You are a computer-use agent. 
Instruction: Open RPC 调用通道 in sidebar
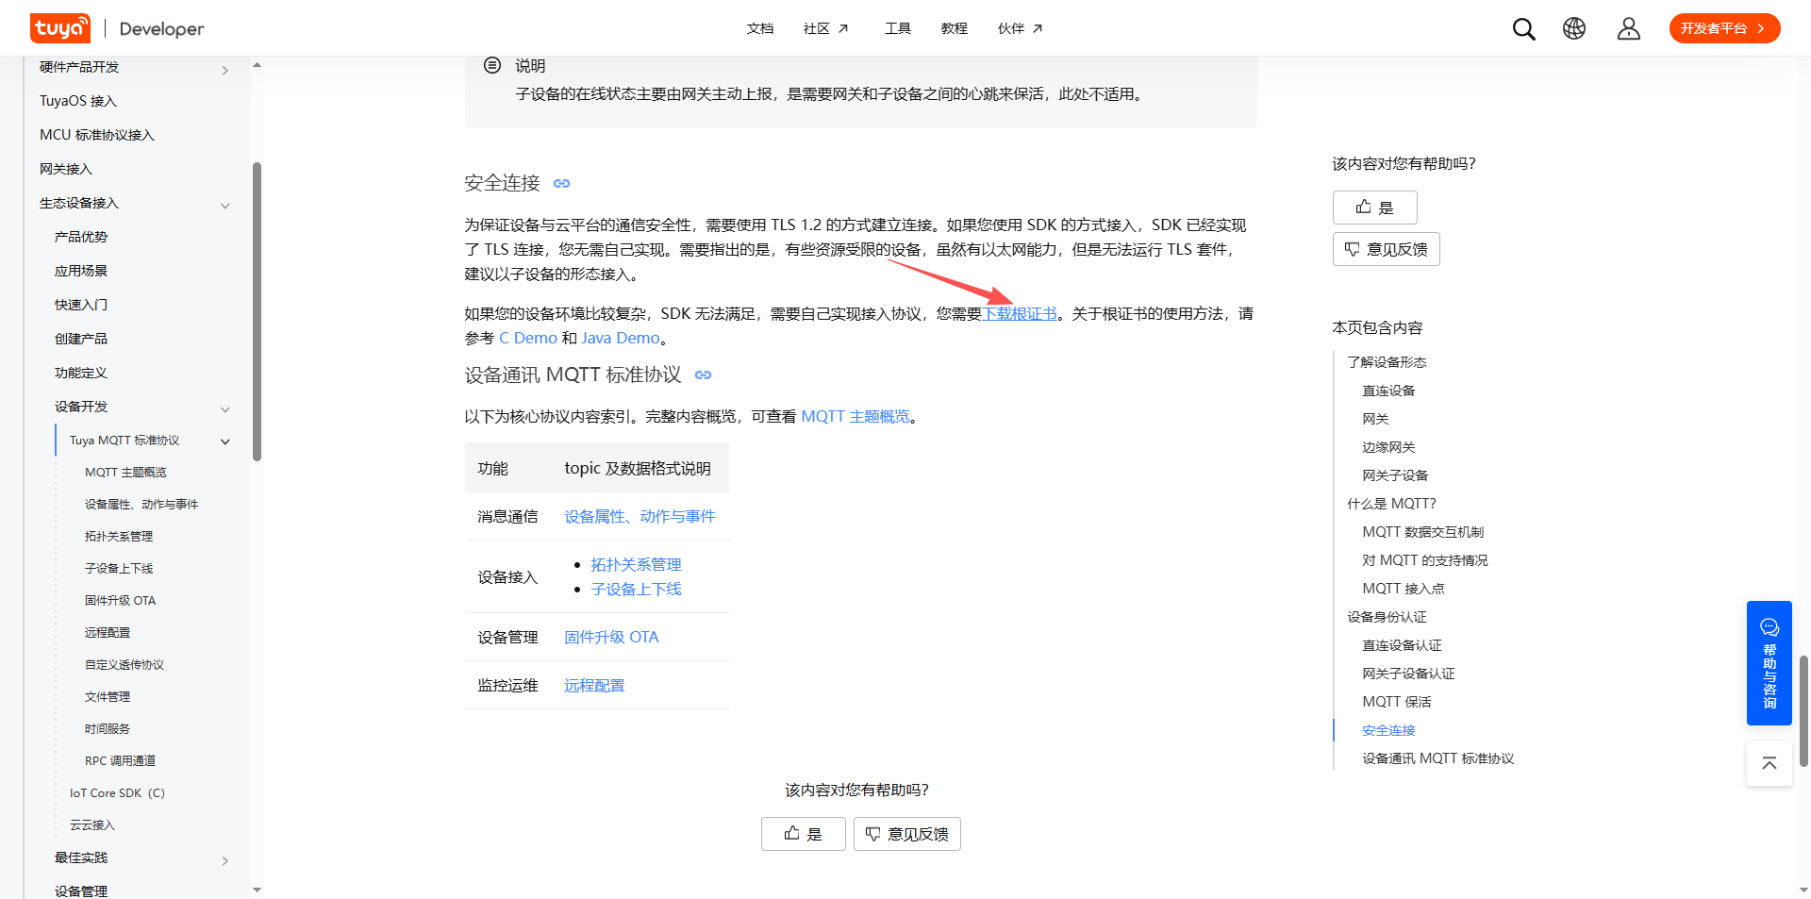click(x=120, y=761)
